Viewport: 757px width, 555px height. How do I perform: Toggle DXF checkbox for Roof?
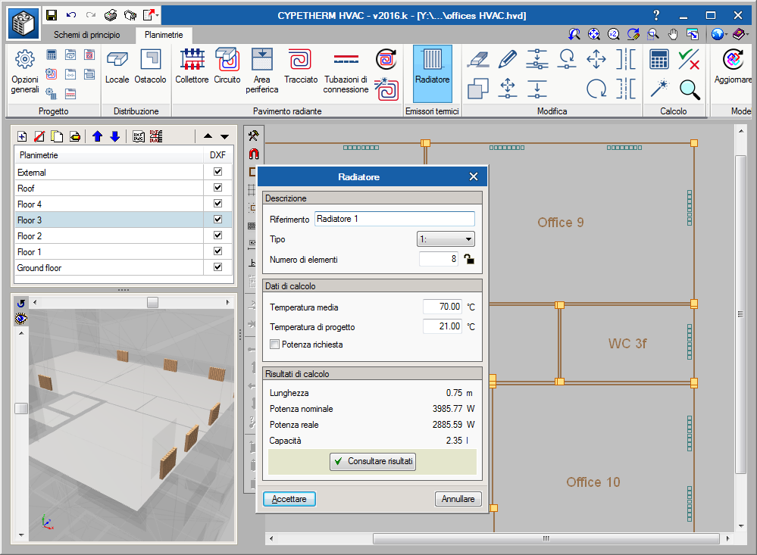pyautogui.click(x=217, y=188)
